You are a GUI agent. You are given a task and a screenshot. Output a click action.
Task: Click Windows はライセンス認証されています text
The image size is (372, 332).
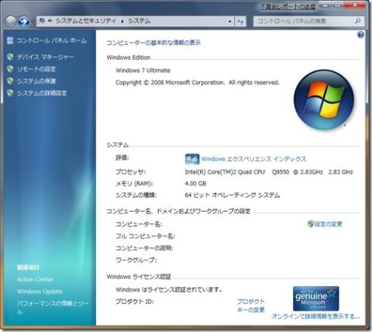click(169, 289)
